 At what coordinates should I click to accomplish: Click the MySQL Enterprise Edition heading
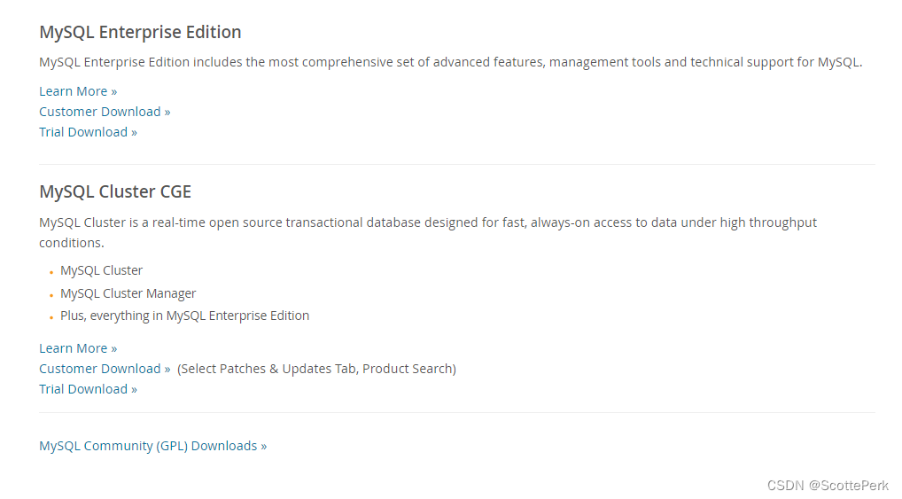tap(140, 33)
